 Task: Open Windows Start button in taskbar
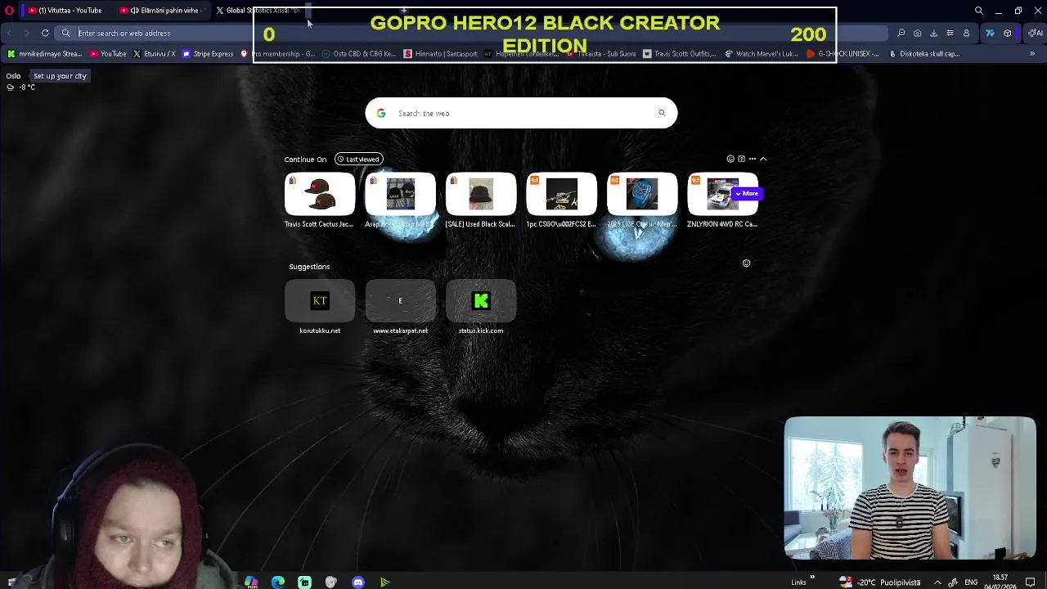tap(12, 582)
